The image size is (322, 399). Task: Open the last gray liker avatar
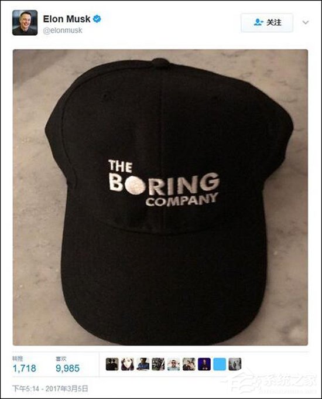235,364
